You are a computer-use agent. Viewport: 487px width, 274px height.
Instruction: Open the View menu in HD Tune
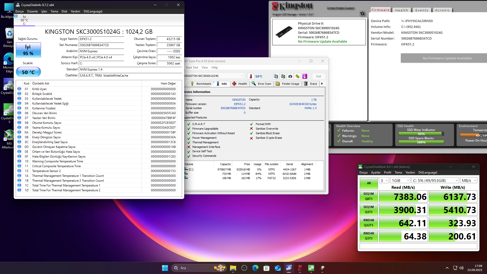[x=205, y=67]
